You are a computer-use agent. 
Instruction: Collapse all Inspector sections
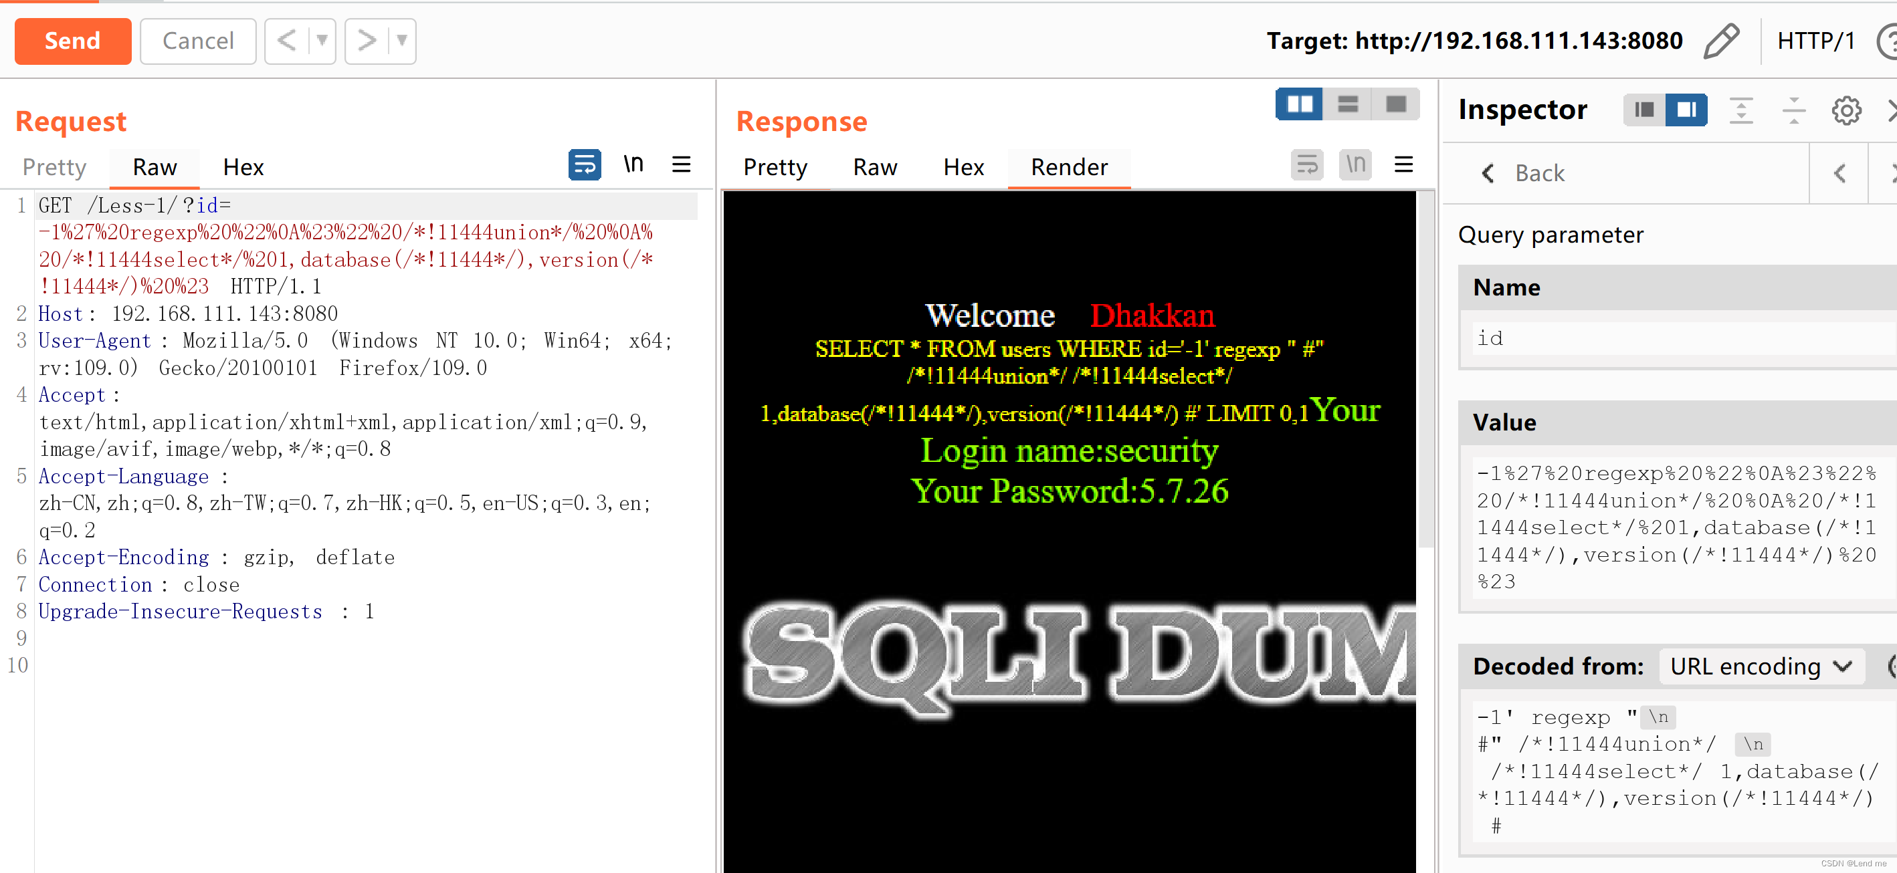pyautogui.click(x=1793, y=110)
